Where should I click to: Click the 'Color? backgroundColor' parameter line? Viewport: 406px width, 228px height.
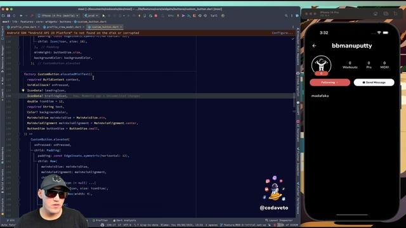[x=47, y=112]
